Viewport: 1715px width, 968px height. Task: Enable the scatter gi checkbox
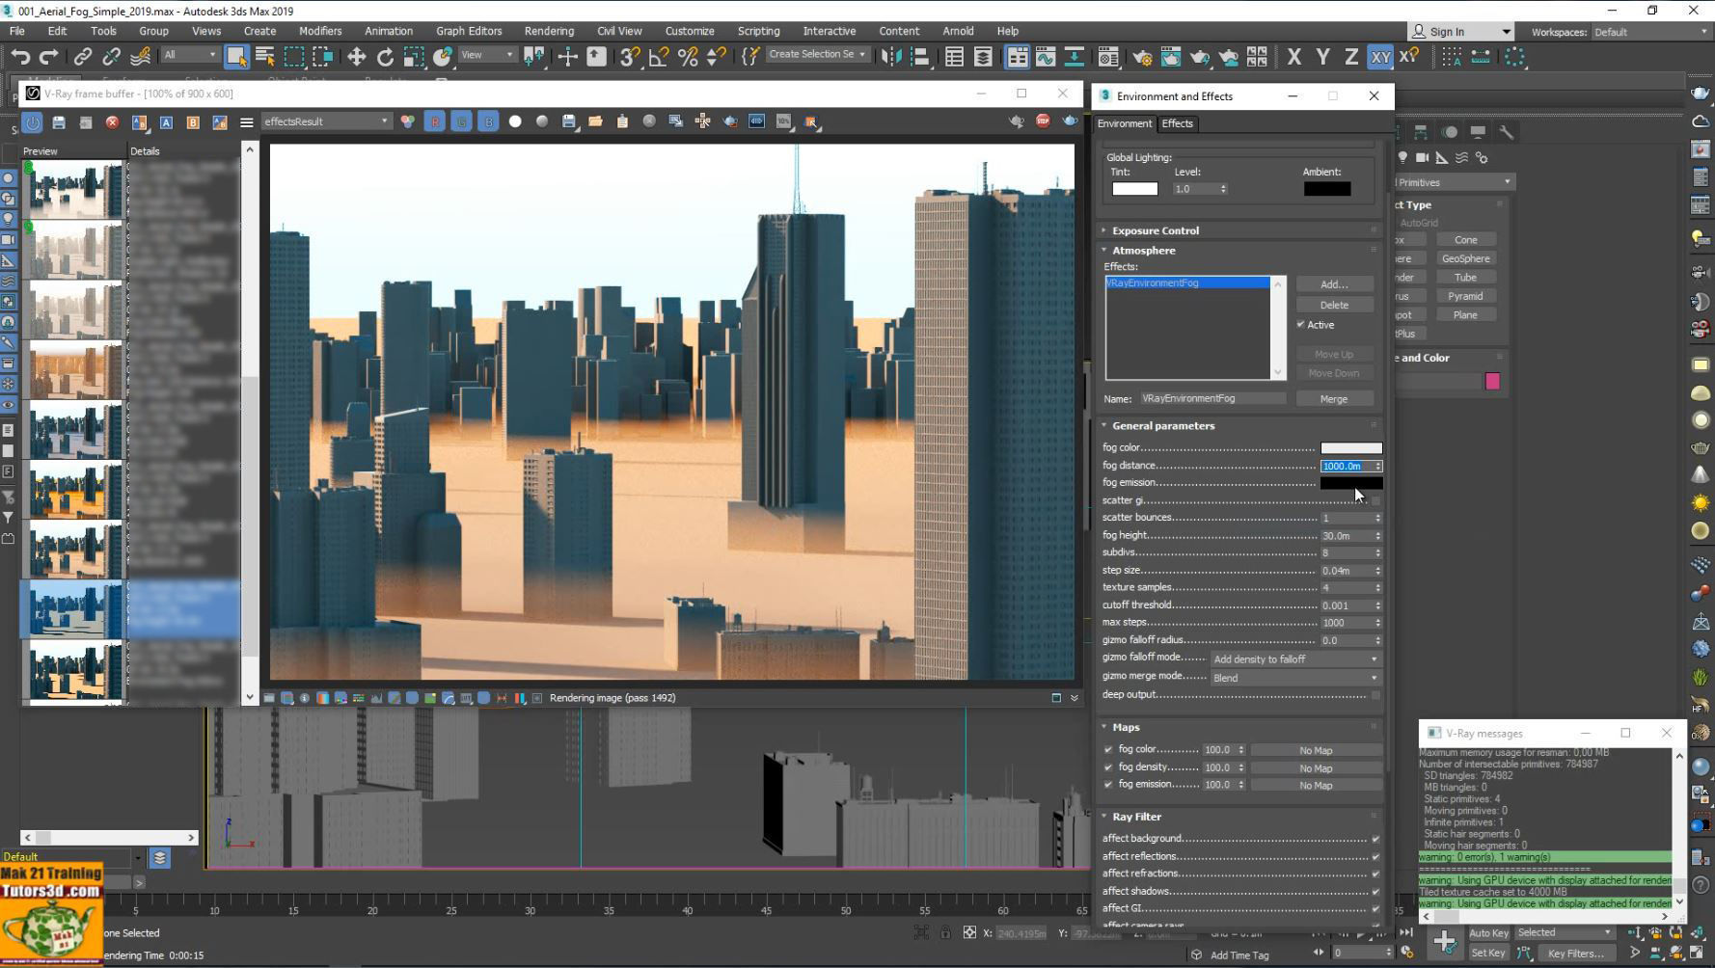tap(1376, 500)
